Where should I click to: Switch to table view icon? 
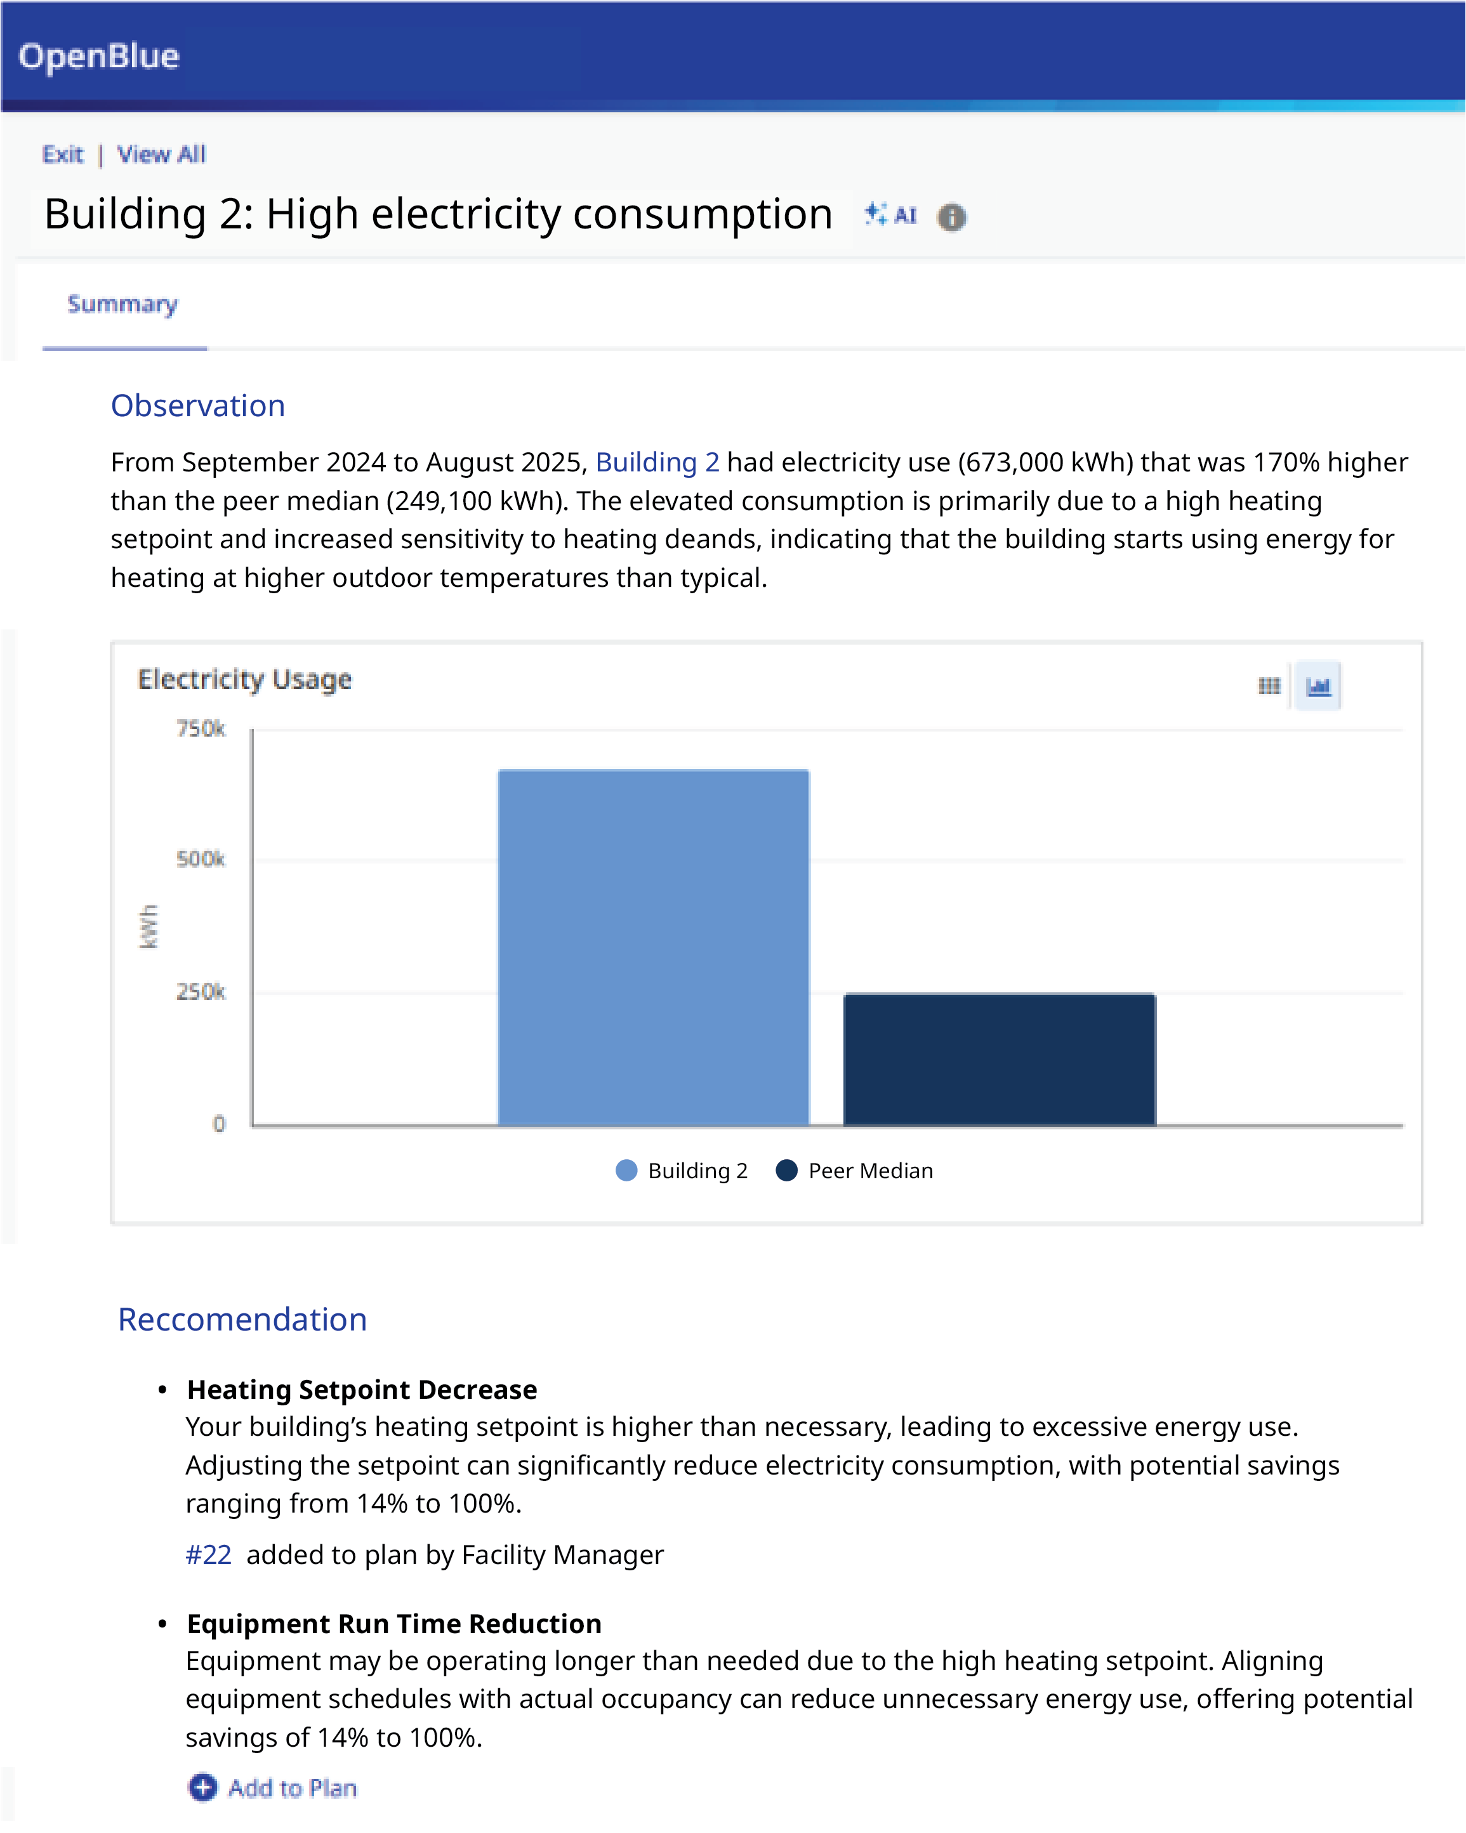1269,685
